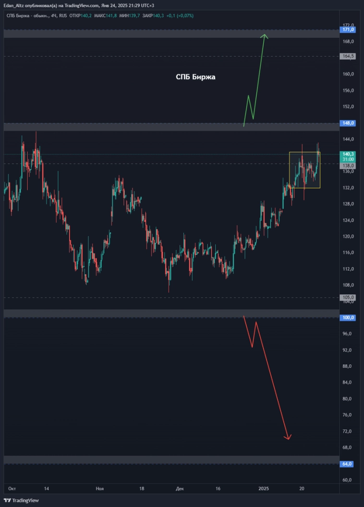Viewport: 364px width, 507px height.
Task: Click the '18' date on time axis
Action: (141, 489)
